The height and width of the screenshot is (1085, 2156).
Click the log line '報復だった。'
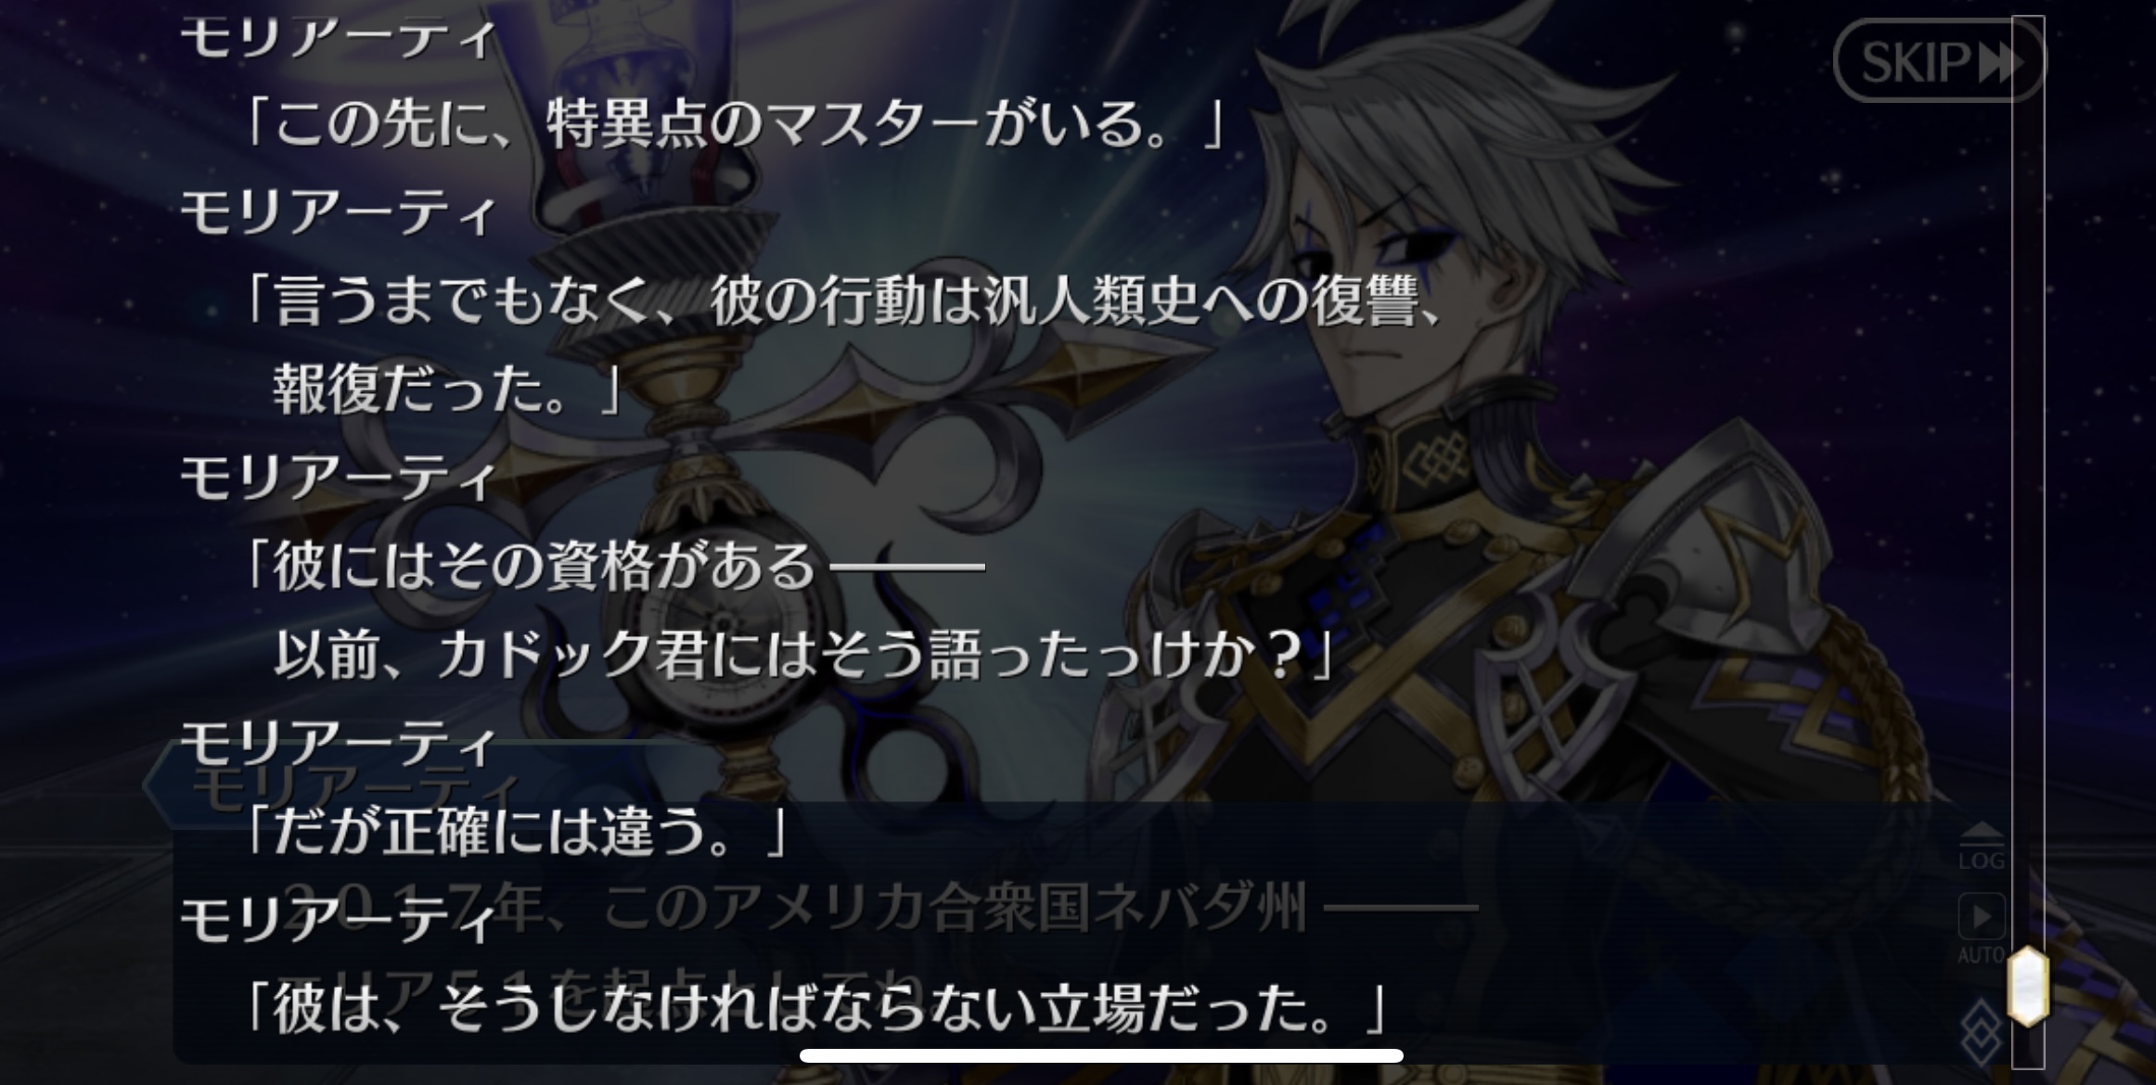(x=445, y=388)
